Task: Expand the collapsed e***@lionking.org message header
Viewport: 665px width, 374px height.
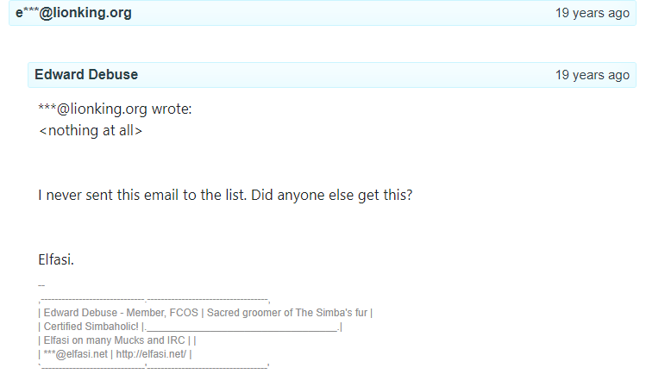Action: click(x=323, y=13)
